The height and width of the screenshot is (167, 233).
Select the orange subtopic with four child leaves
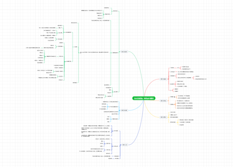tap(172, 104)
